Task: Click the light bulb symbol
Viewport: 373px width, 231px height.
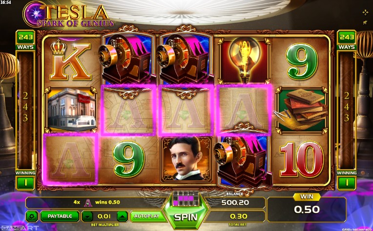Action: [x=244, y=61]
